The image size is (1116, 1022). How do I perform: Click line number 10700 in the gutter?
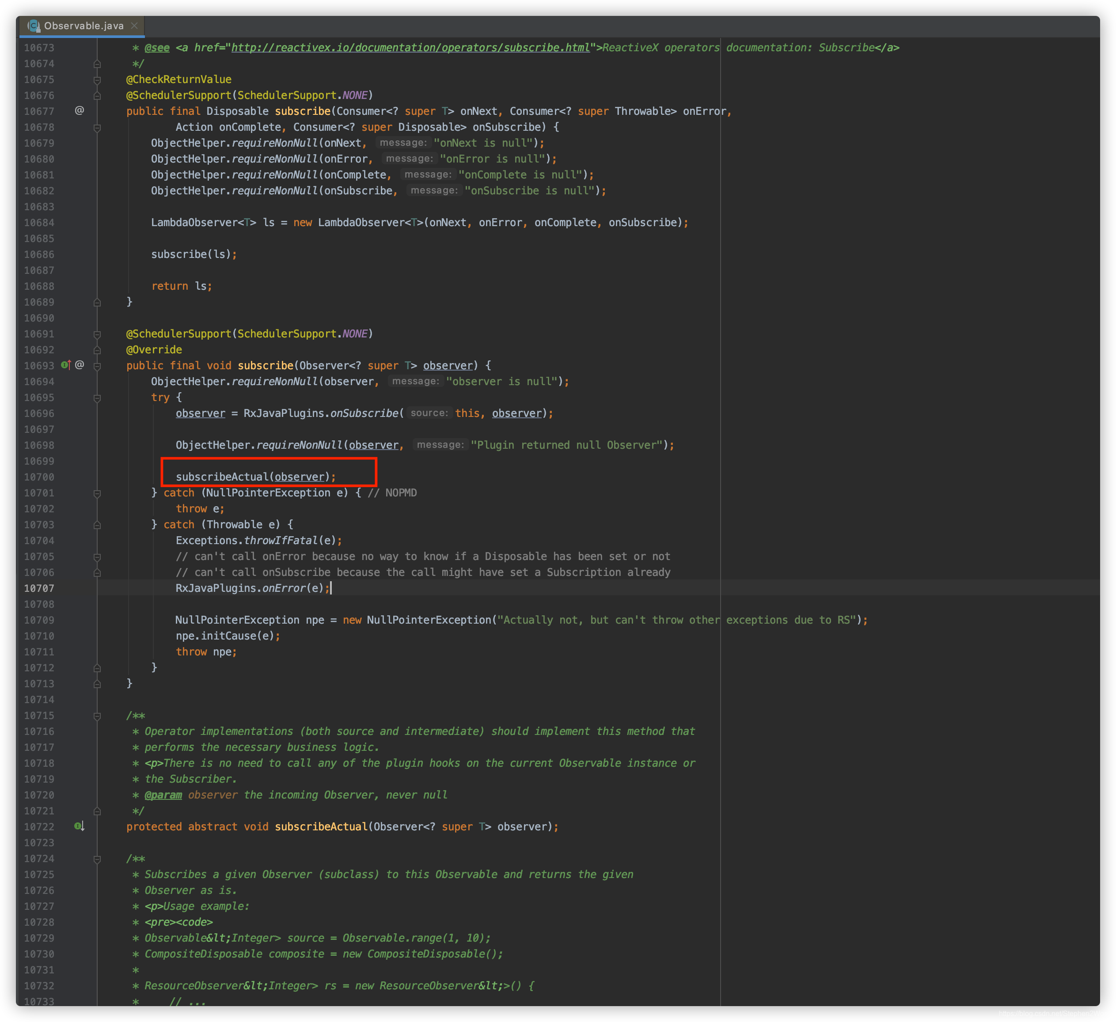[39, 477]
